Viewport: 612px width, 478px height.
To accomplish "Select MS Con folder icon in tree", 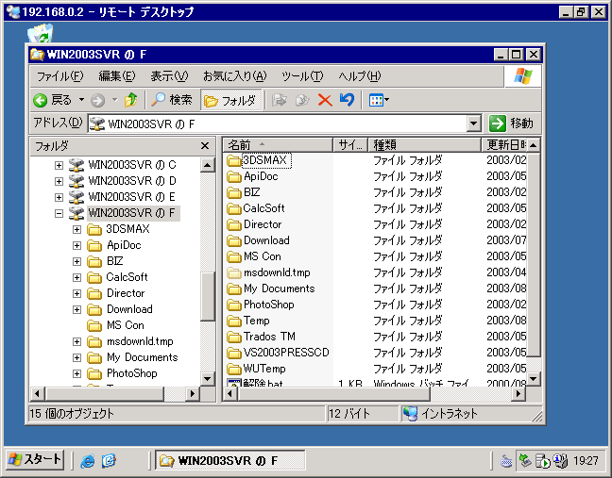I will tap(94, 325).
